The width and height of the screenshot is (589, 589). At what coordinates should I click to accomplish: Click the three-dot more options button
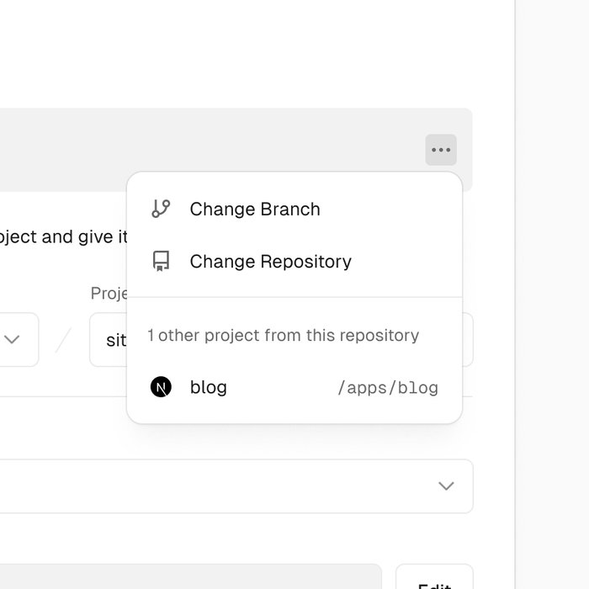tap(441, 150)
